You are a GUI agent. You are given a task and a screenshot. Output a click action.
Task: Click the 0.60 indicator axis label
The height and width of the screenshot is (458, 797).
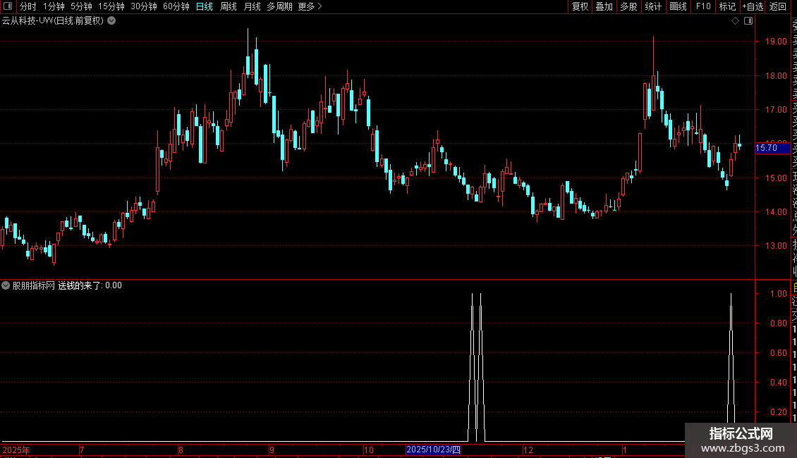(778, 353)
